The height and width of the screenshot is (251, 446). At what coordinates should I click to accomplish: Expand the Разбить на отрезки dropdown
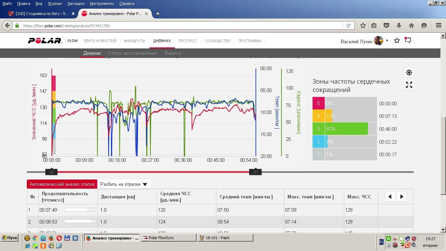124,184
